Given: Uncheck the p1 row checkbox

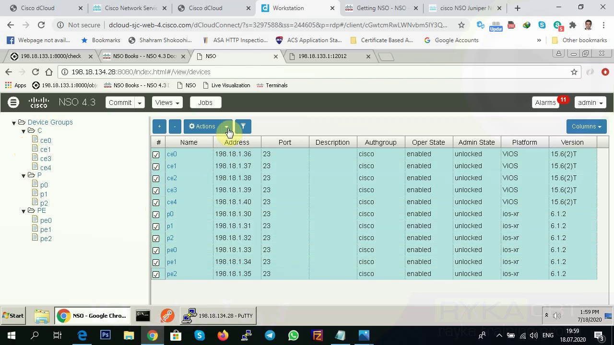Looking at the screenshot, I should coord(156,227).
